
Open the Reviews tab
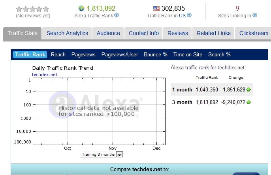tap(178, 33)
